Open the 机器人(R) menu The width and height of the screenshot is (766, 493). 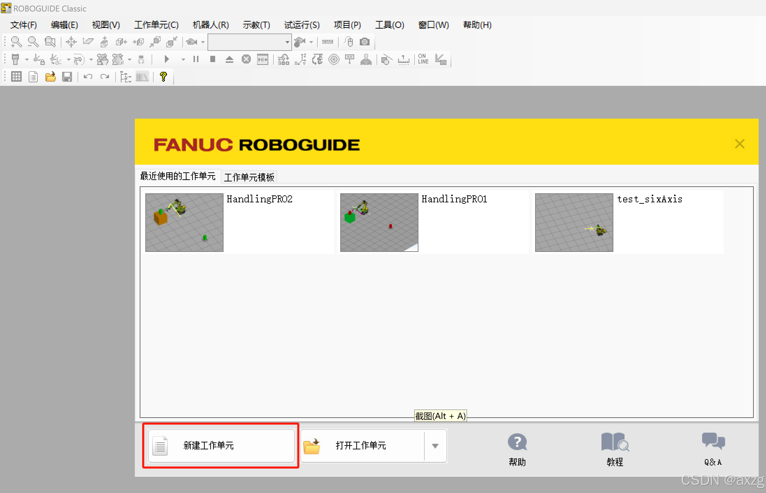[211, 25]
